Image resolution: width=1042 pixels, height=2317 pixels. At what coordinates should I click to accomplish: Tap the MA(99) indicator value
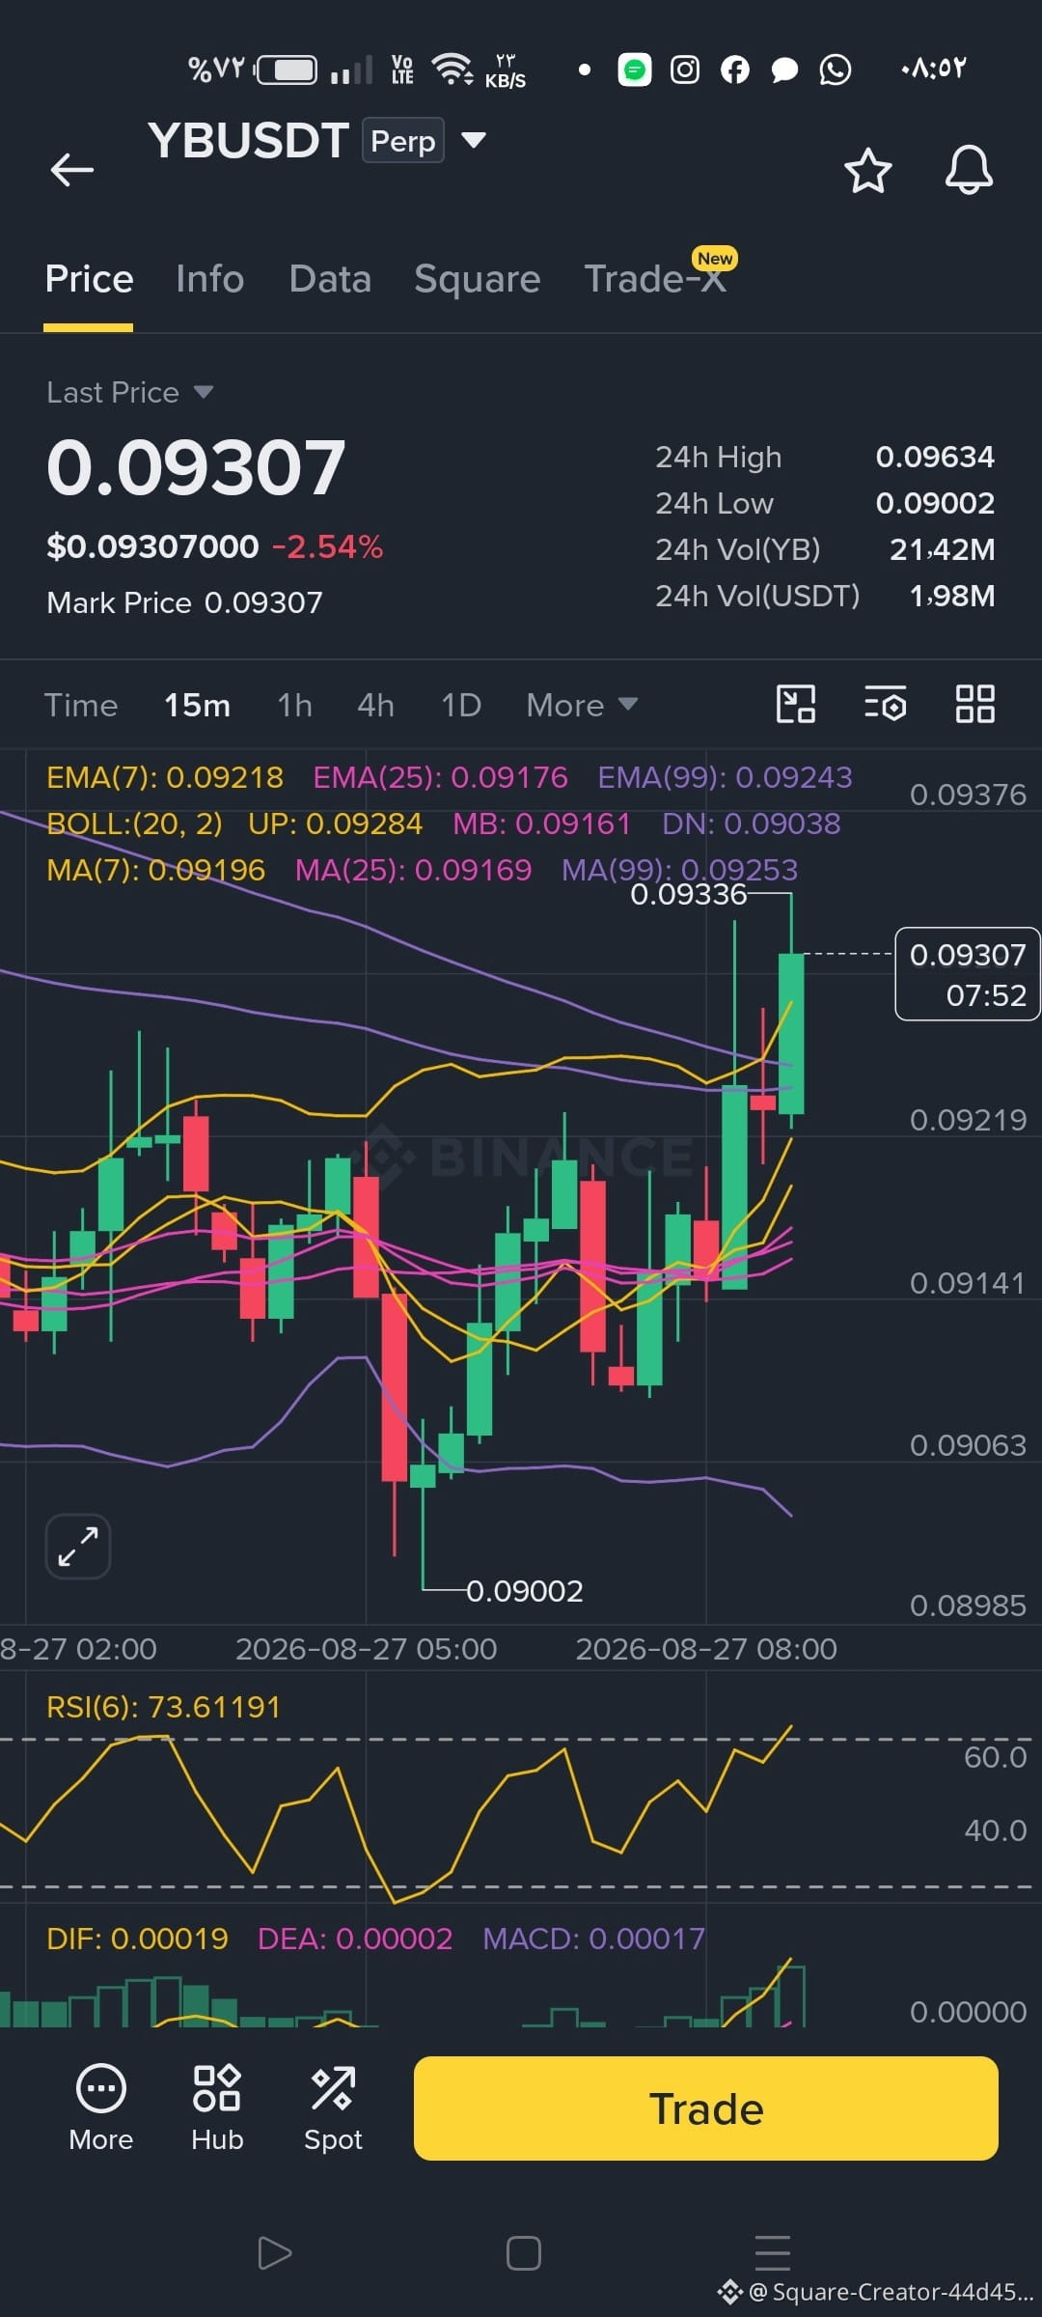pos(679,870)
